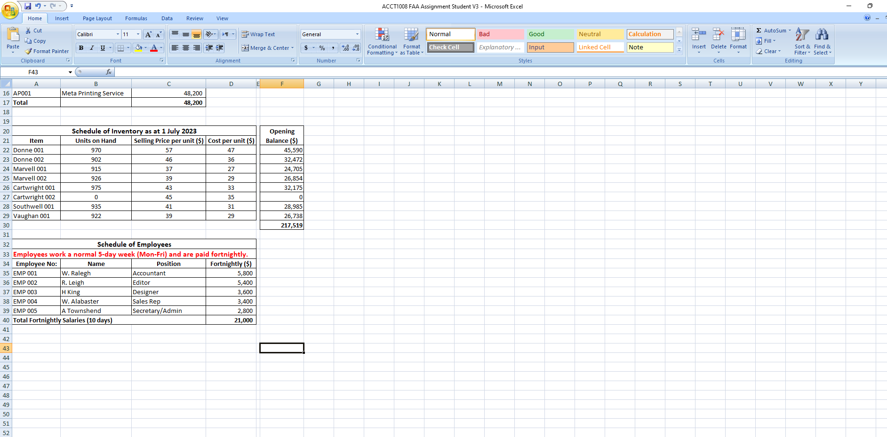887x437 pixels.
Task: Apply Percent Style formatting
Action: coord(322,47)
